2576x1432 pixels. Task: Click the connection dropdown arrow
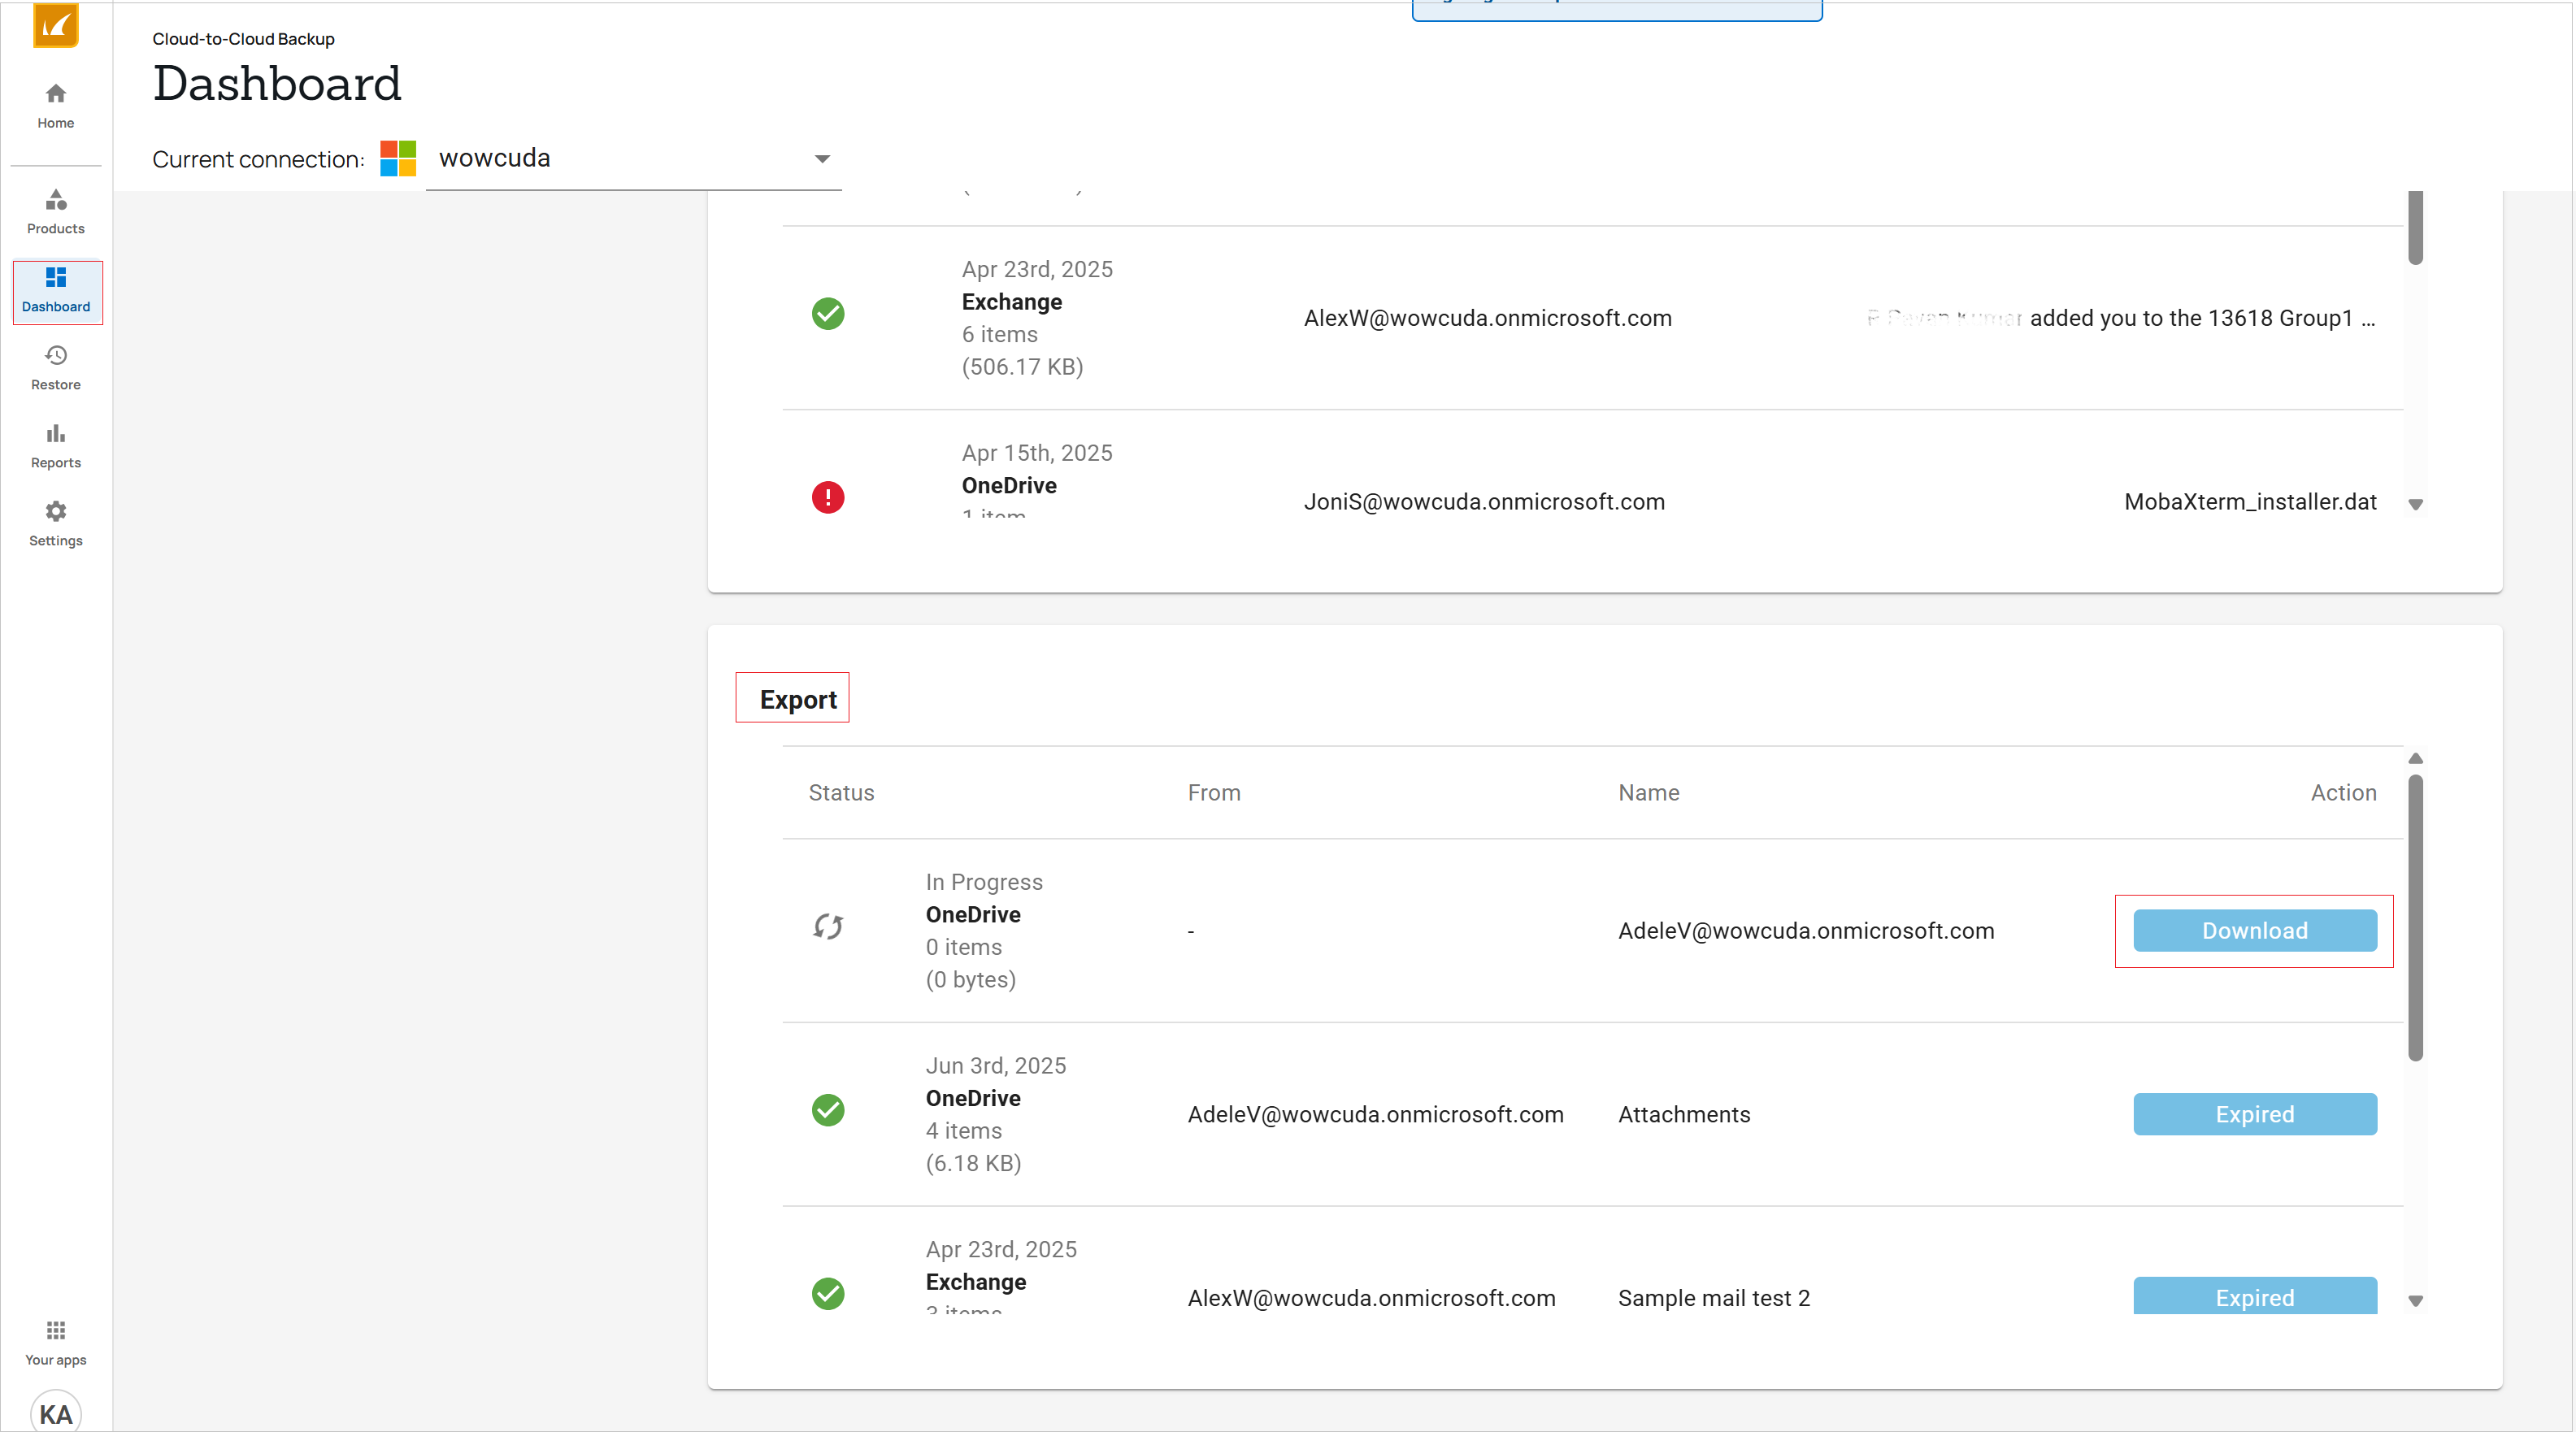tap(822, 159)
